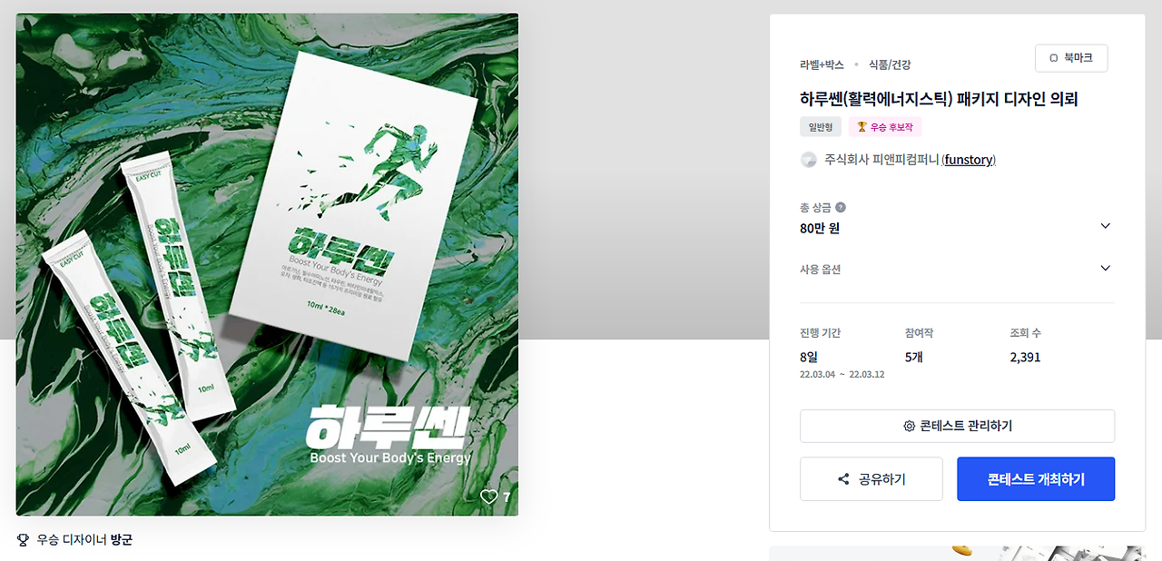Expand the 80만 원 prize chevron
The height and width of the screenshot is (561, 1162).
tap(1105, 226)
